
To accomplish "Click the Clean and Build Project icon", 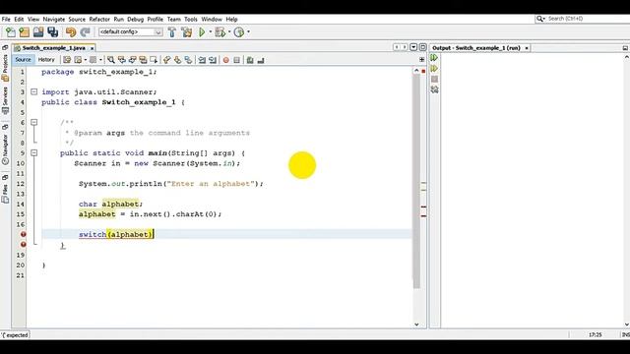I will click(187, 32).
